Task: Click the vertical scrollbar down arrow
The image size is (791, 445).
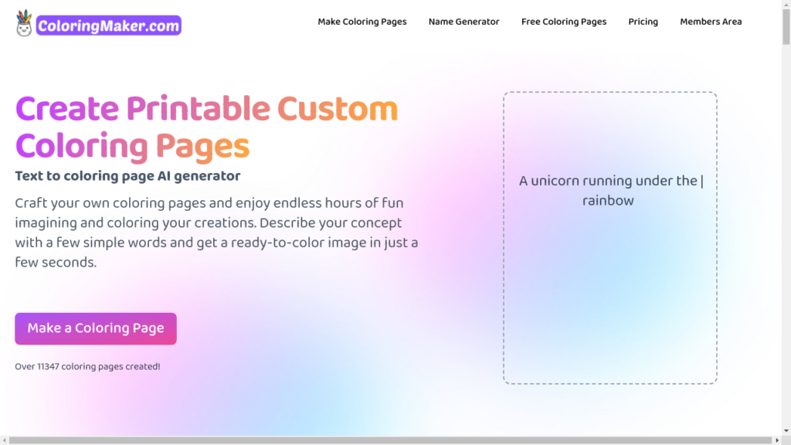Action: click(786, 430)
